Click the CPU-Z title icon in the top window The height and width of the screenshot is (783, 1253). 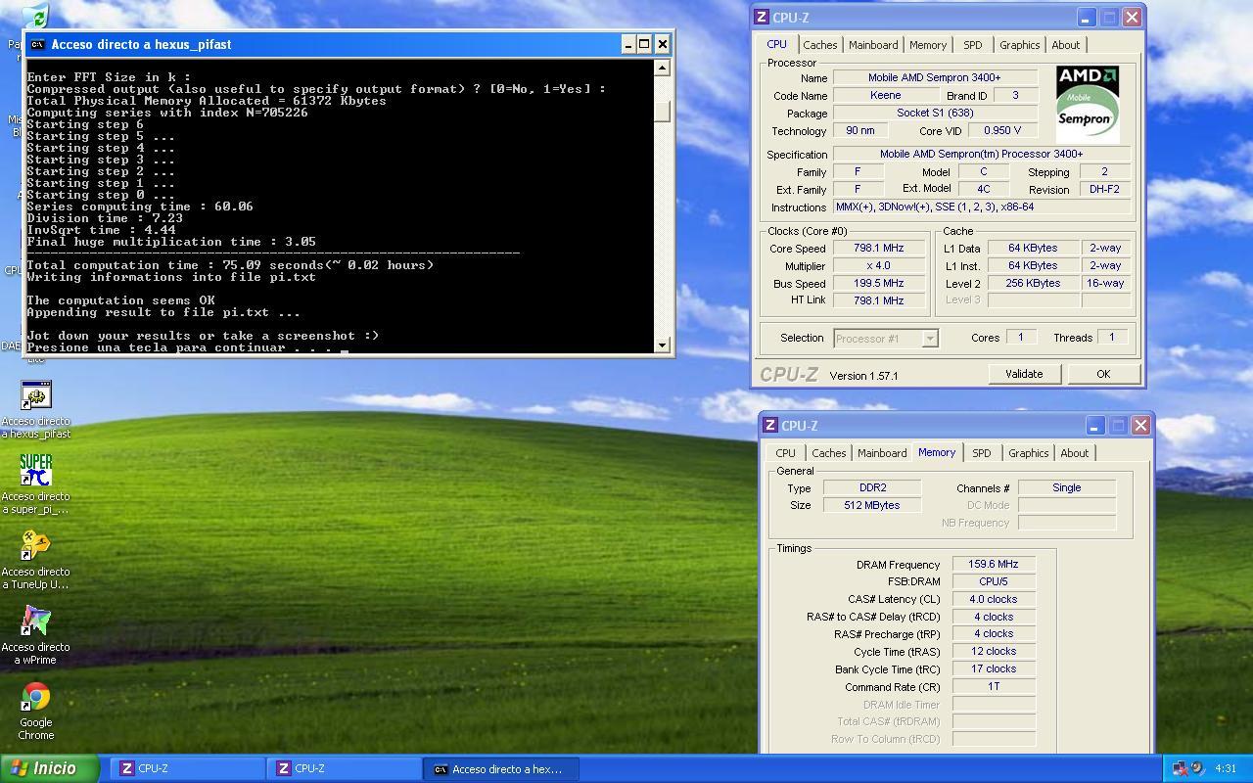pos(763,17)
